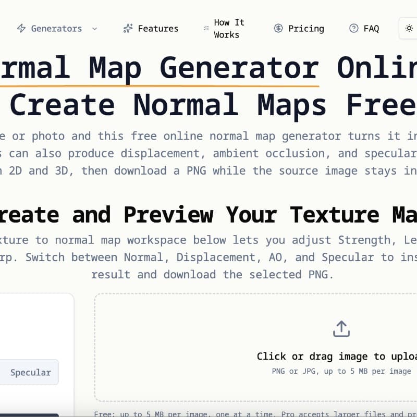Select the Specular map tab
The width and height of the screenshot is (417, 417).
coord(31,372)
